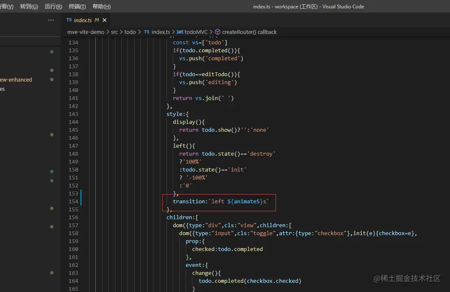Viewport: 450px width, 292px height.
Task: Click dom input toggle checkbox line
Action: click(x=298, y=233)
